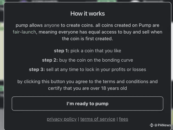The width and height of the screenshot is (173, 130).
Task: Click "the coin is first created" line
Action: tap(88, 39)
